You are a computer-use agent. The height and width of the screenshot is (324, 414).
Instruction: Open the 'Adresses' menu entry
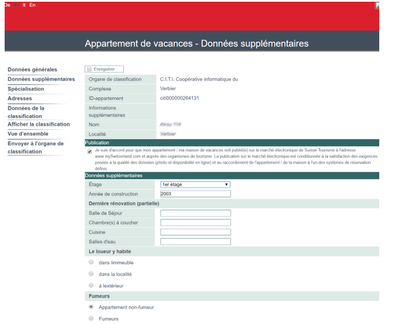(x=20, y=99)
